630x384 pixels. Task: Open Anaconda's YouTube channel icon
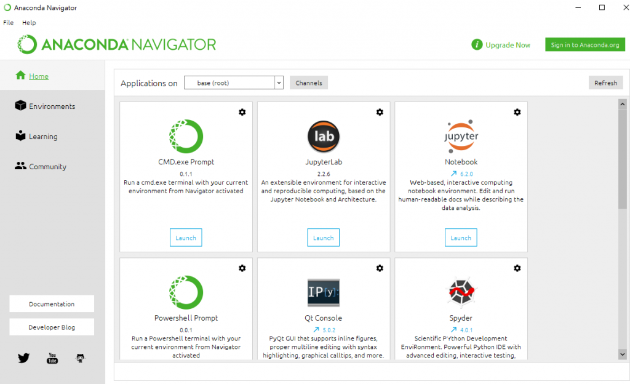pos(52,358)
